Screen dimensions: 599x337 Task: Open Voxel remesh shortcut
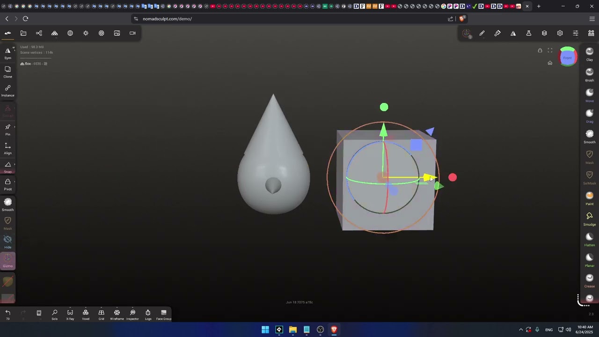point(86,315)
